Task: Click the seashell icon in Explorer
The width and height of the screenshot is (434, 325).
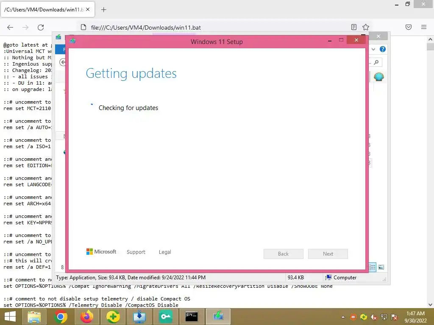Action: tap(378, 77)
